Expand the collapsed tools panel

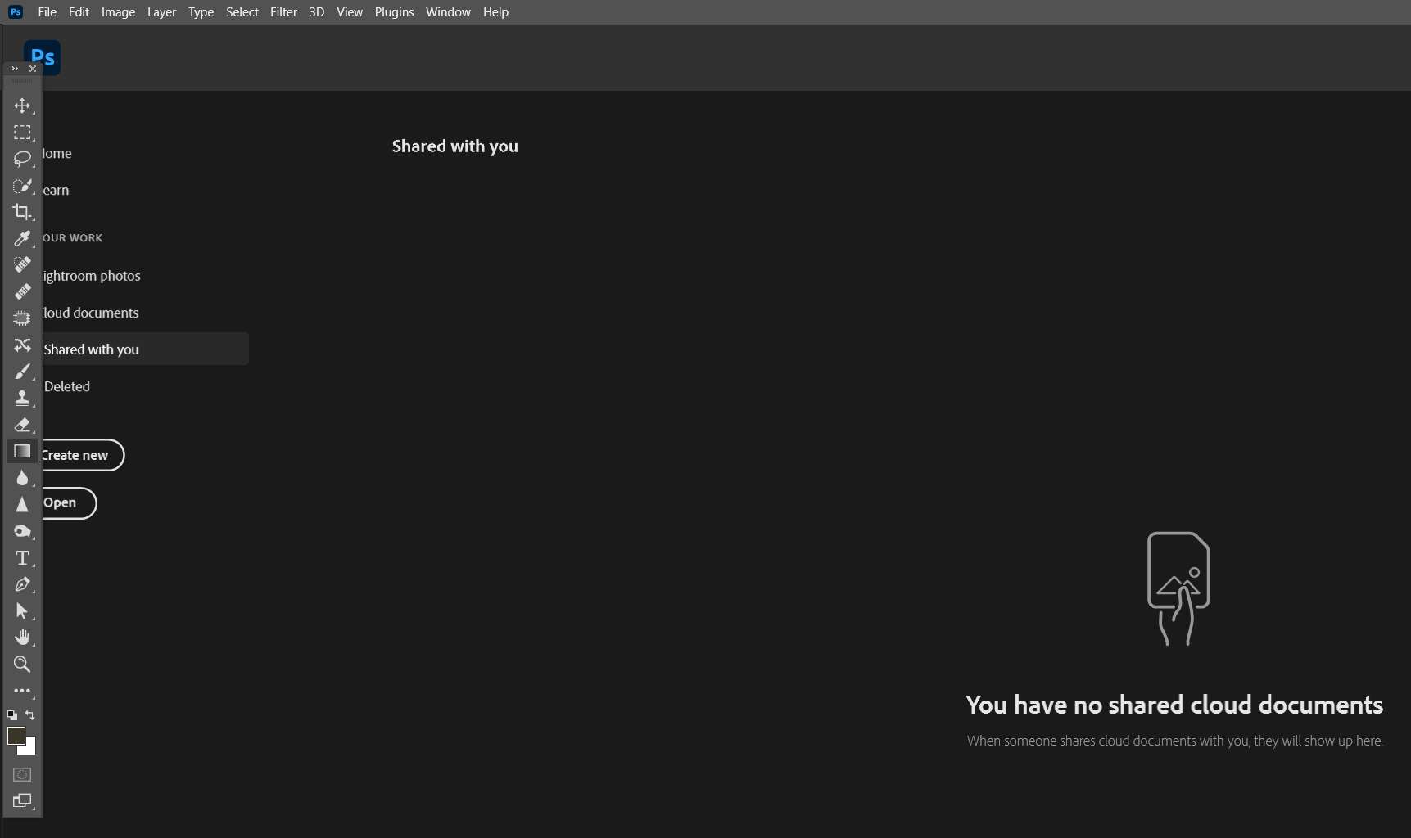pos(13,69)
